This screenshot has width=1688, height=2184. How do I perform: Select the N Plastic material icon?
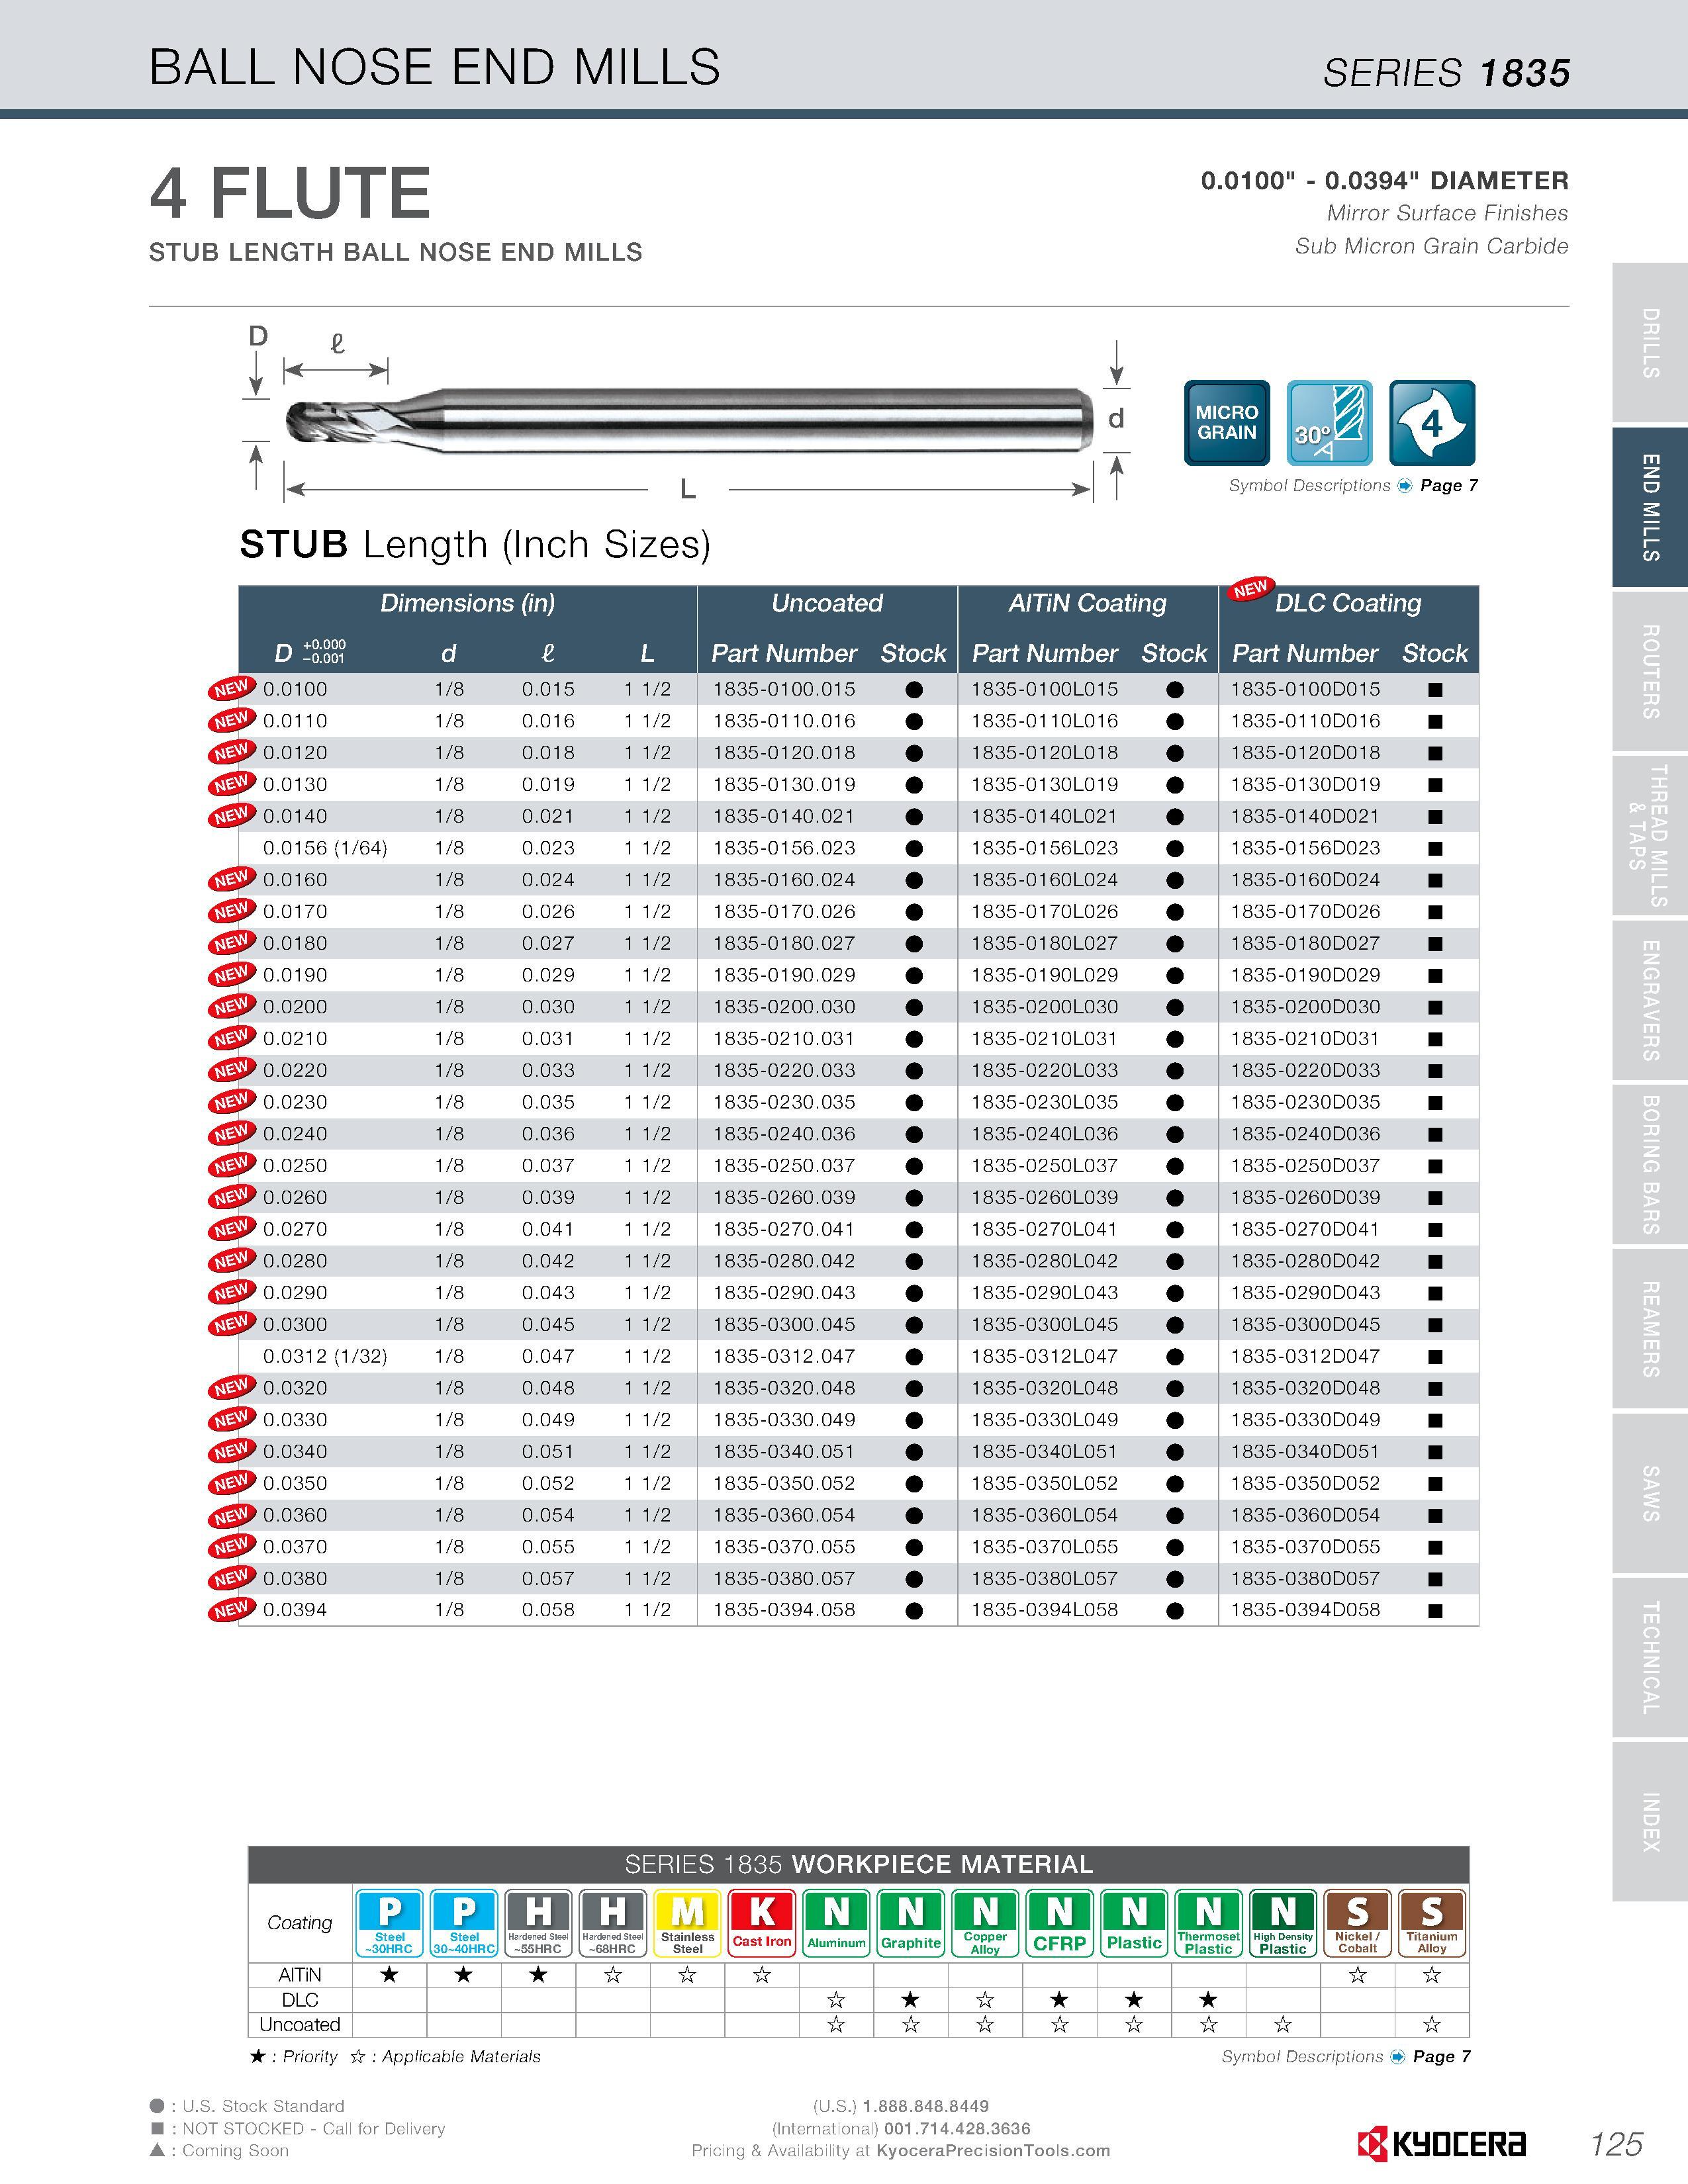tap(1134, 1923)
